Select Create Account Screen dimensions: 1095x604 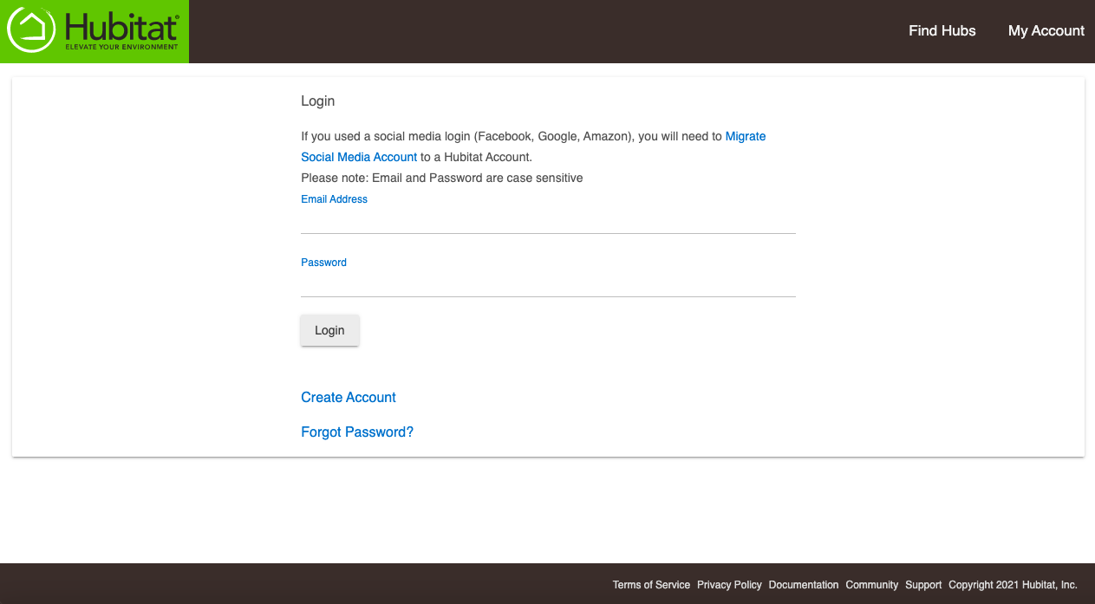[348, 397]
